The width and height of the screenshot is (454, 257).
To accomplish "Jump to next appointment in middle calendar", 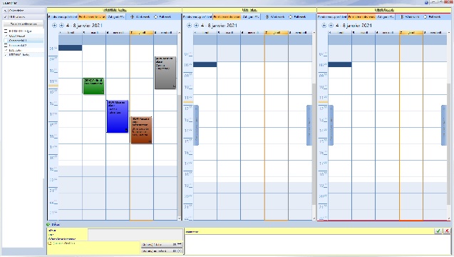I will (309, 126).
